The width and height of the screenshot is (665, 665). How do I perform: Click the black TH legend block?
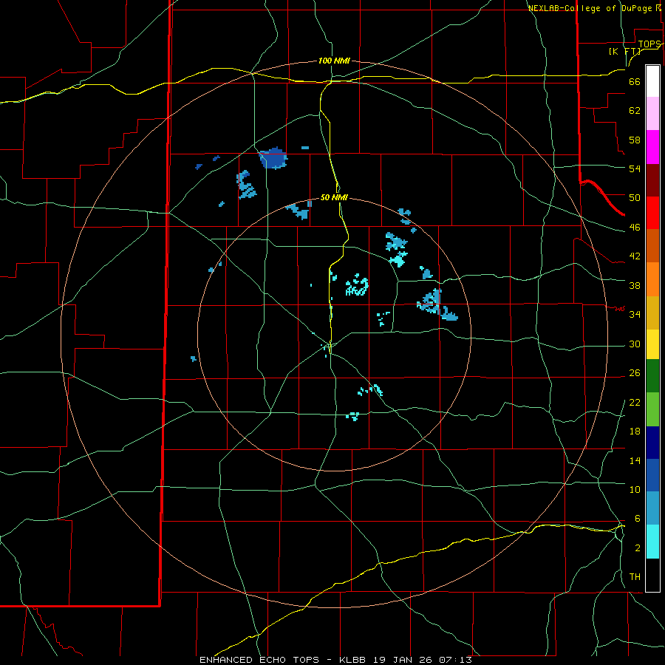click(652, 575)
